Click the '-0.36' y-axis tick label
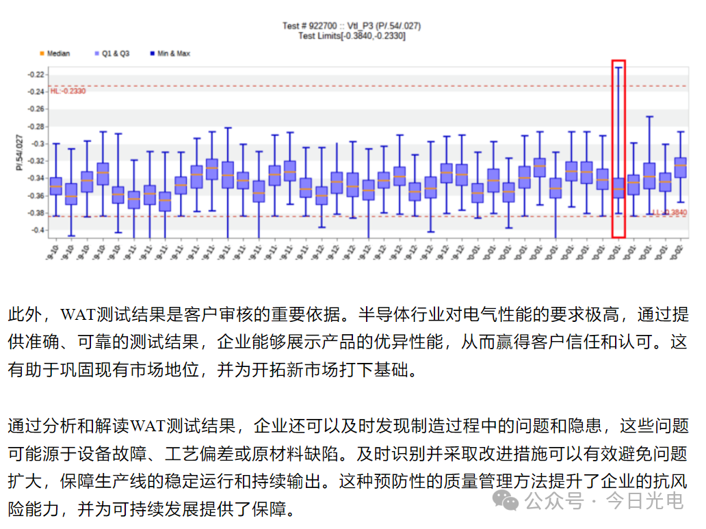 pos(36,196)
